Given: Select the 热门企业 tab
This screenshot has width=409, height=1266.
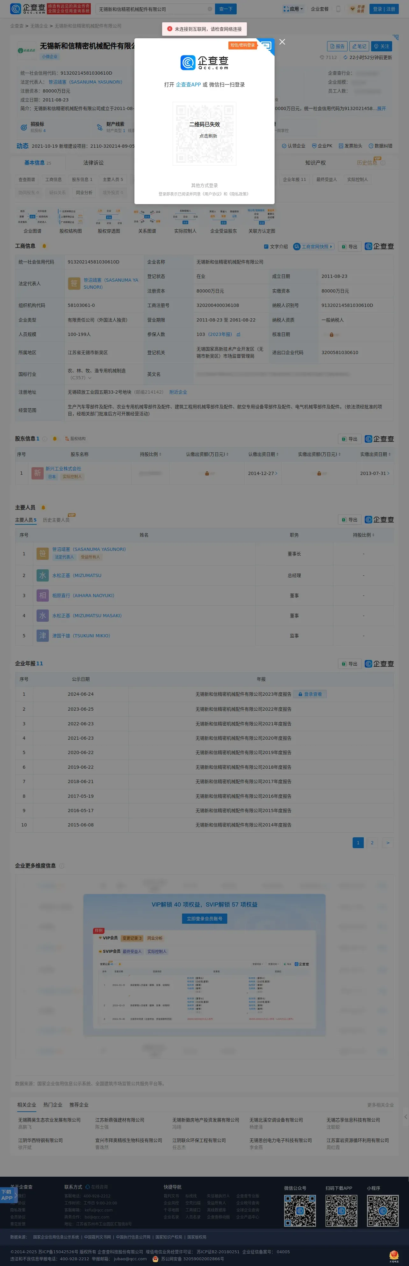Looking at the screenshot, I should pos(53,1105).
